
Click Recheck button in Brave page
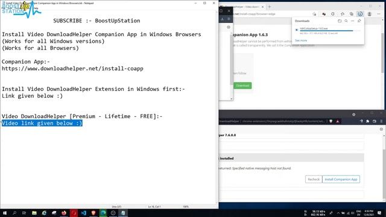[x=314, y=180]
